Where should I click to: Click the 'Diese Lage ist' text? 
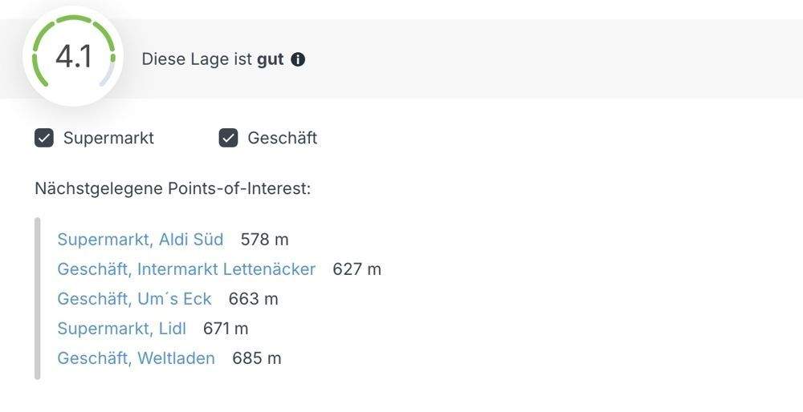[198, 59]
